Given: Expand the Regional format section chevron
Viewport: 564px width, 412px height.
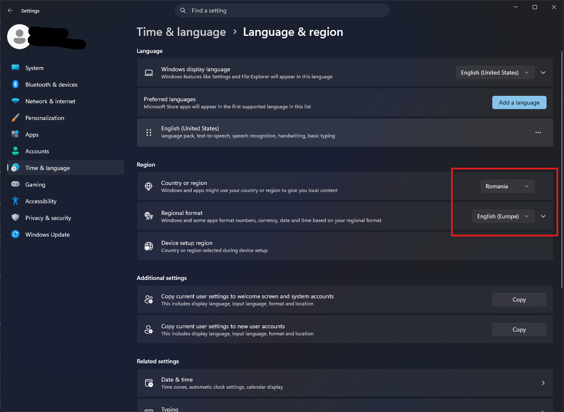Looking at the screenshot, I should coord(543,216).
